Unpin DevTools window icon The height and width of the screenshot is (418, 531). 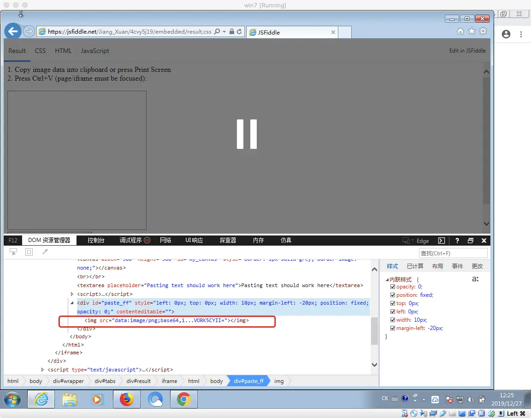coord(470,240)
